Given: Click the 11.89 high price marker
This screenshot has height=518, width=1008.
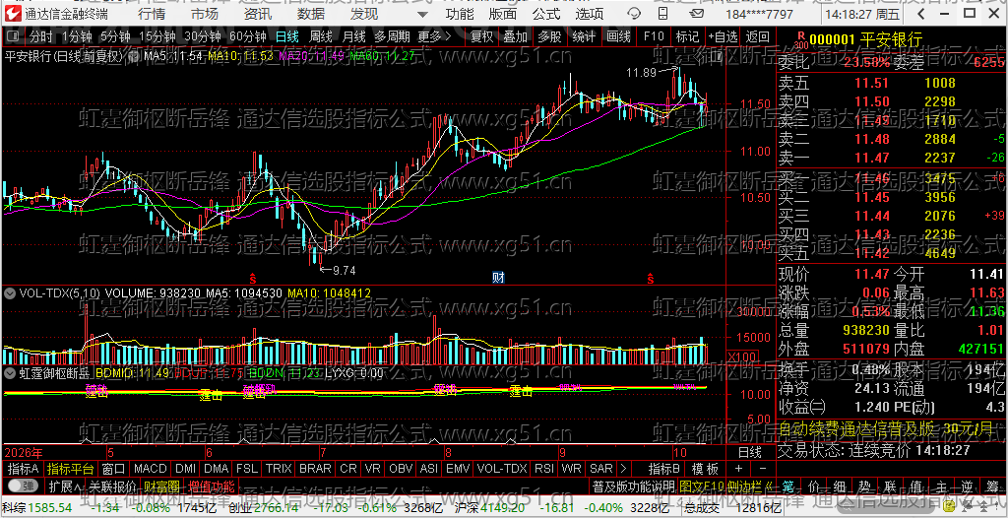Looking at the screenshot, I should pos(640,73).
